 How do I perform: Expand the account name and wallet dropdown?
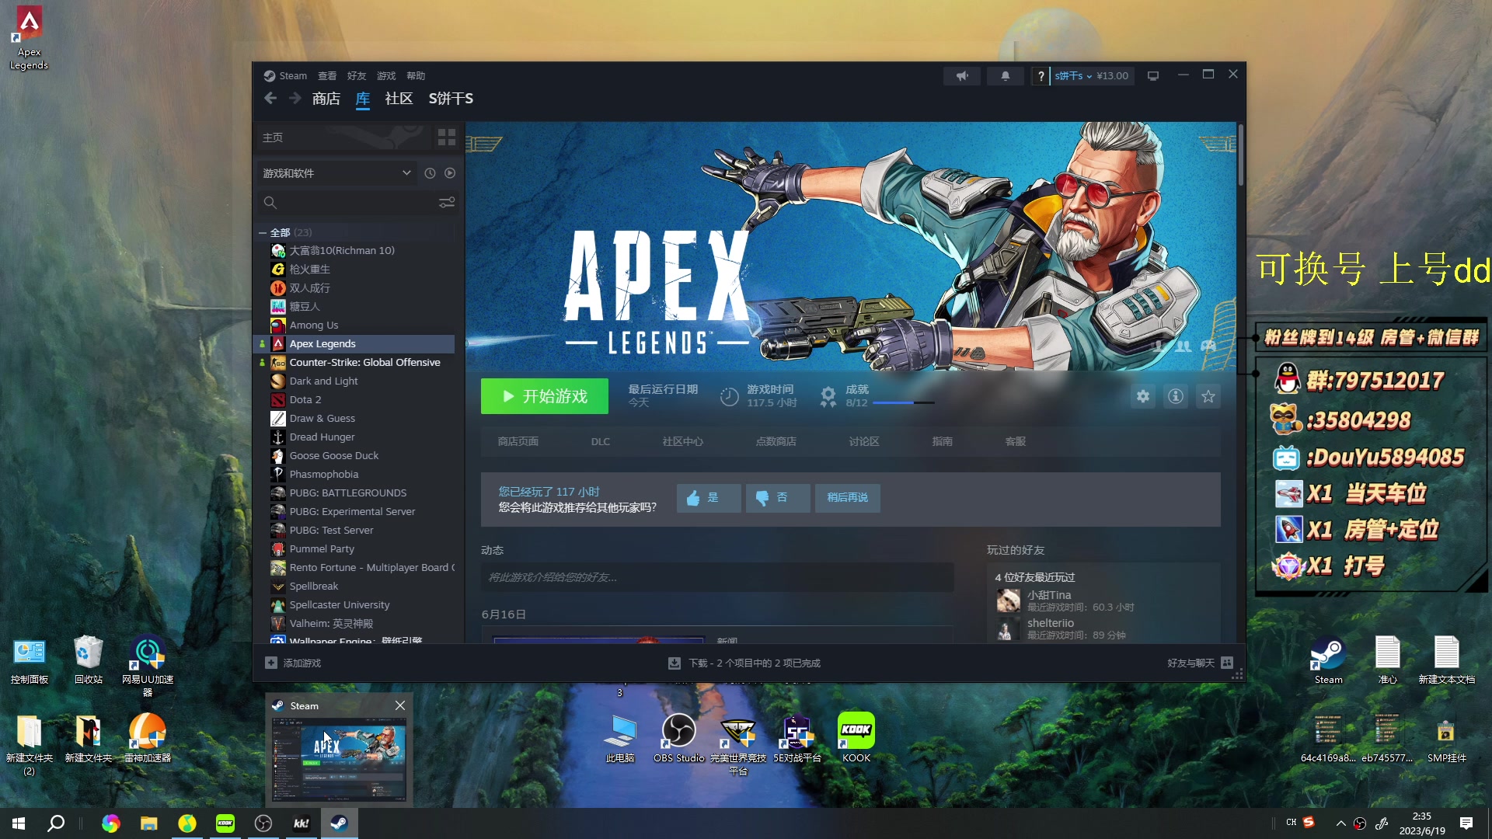click(x=1092, y=76)
